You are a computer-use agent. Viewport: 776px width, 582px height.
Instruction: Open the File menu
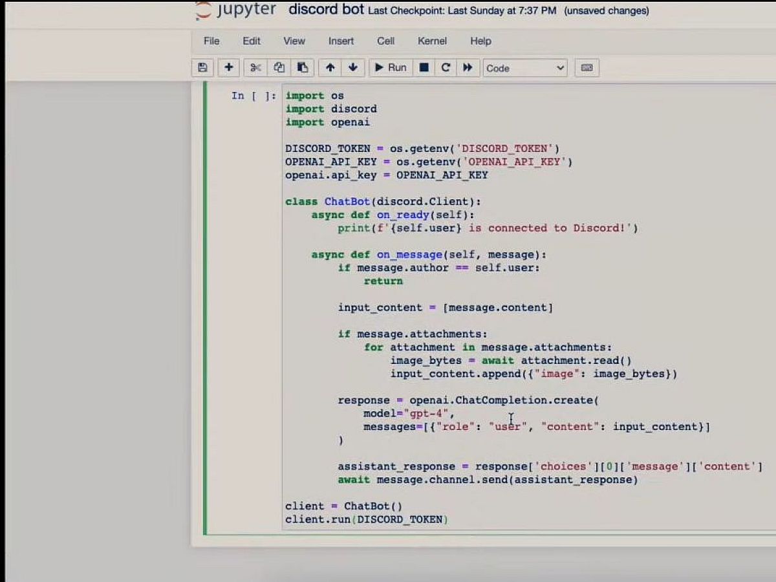pyautogui.click(x=211, y=41)
